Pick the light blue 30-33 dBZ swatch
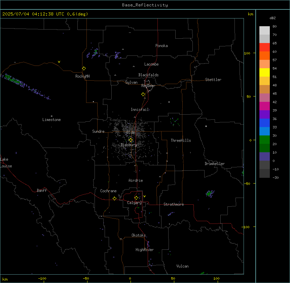 click(x=264, y=131)
